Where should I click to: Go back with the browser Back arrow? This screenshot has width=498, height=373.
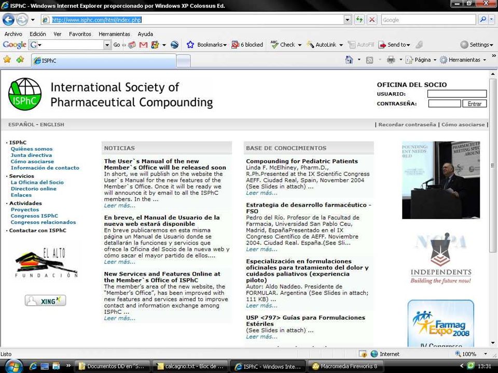9,20
